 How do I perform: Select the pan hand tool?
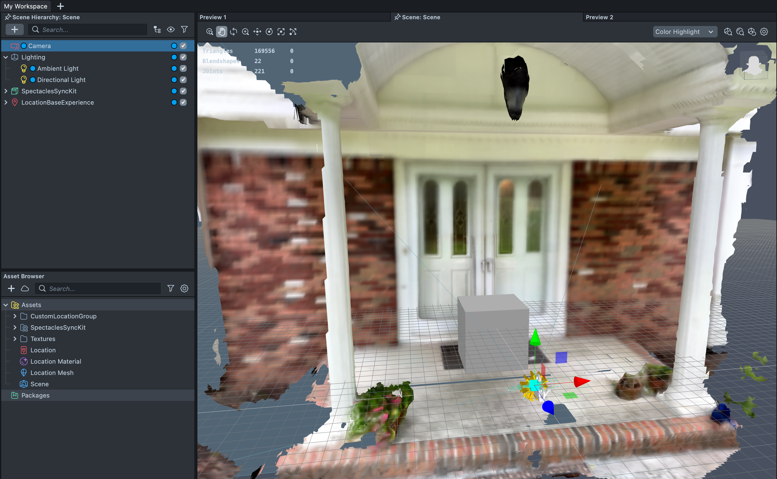pos(221,32)
